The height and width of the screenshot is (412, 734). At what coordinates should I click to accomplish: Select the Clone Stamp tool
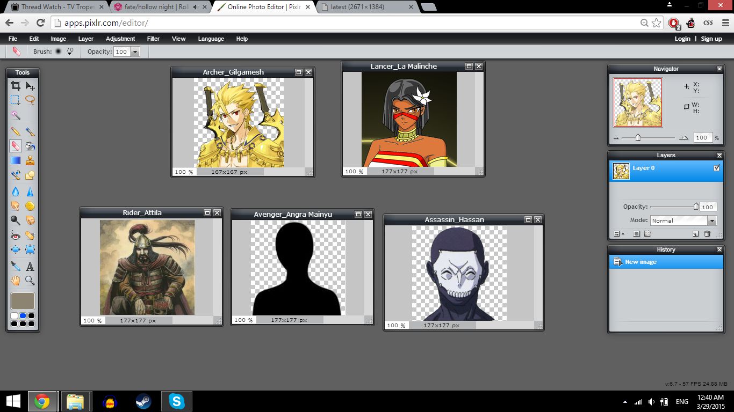30,160
